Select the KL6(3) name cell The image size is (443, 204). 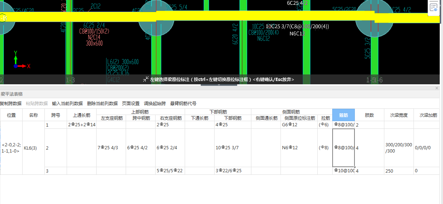pos(34,148)
